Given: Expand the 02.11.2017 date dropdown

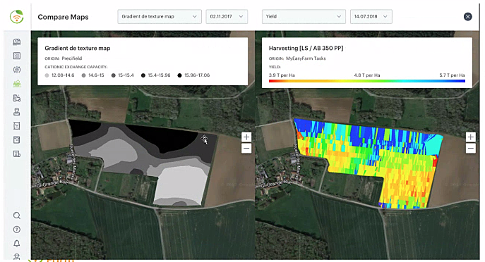Looking at the screenshot, I should coord(227,17).
